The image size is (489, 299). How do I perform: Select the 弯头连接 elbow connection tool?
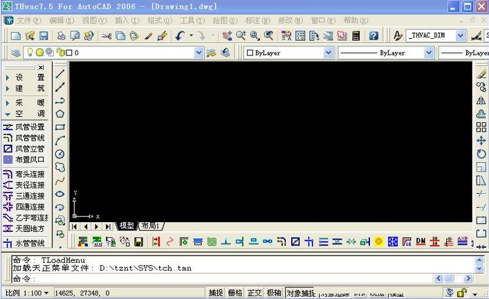tap(24, 174)
